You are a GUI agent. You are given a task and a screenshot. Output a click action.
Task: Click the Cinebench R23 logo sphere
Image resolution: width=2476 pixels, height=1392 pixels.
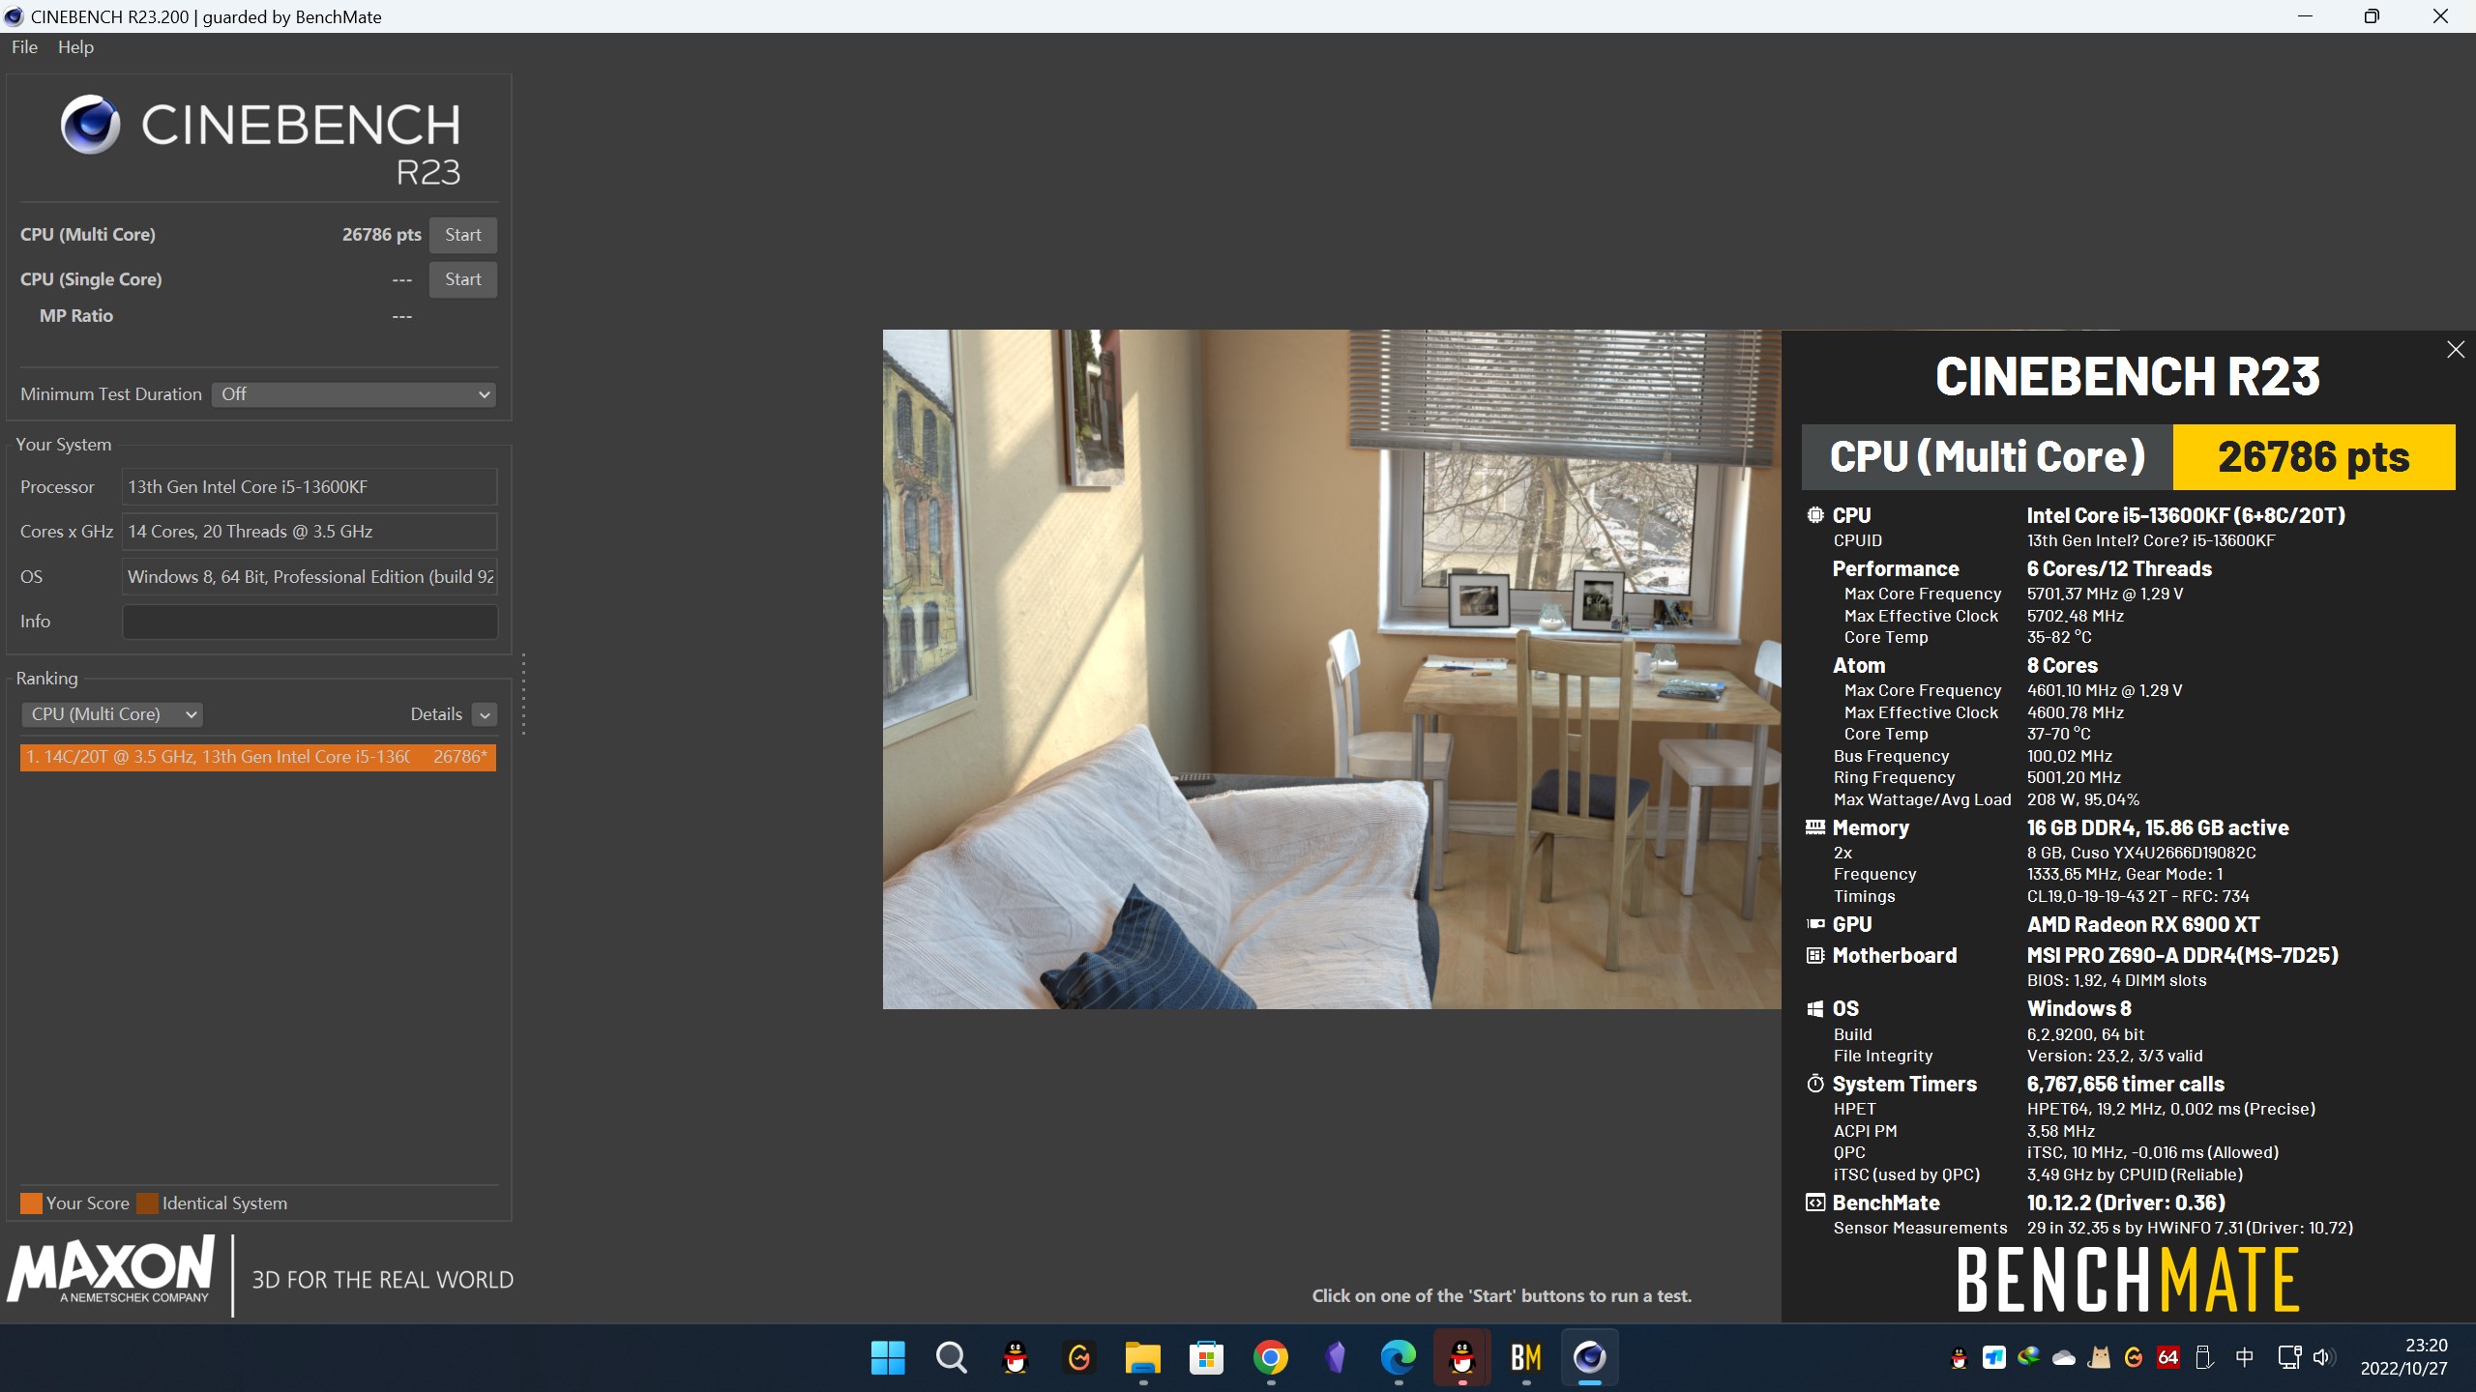point(90,124)
